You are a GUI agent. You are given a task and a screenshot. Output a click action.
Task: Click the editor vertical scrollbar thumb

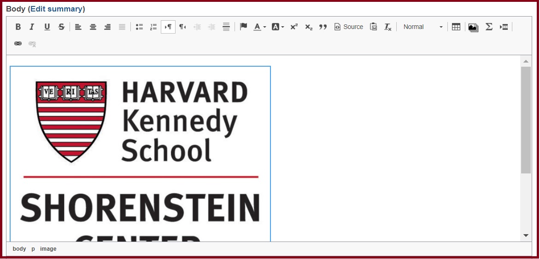point(526,120)
